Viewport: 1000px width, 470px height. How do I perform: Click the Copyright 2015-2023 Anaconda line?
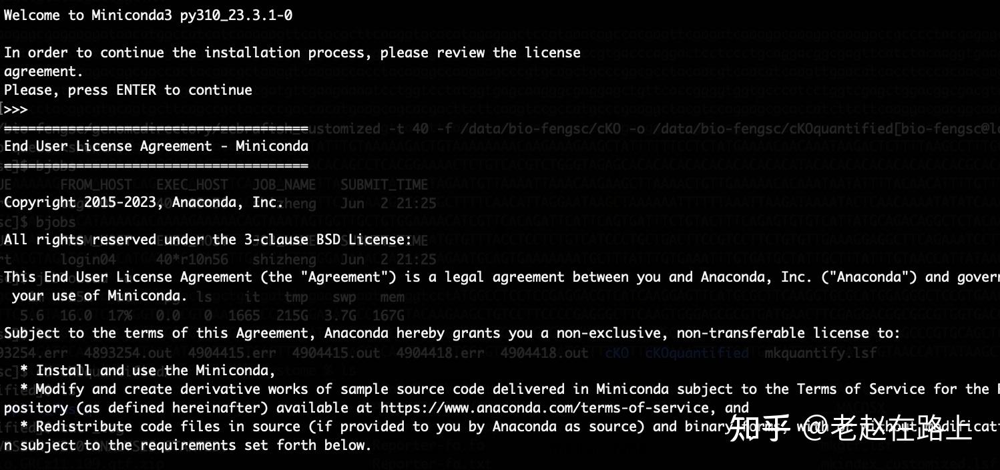(144, 202)
